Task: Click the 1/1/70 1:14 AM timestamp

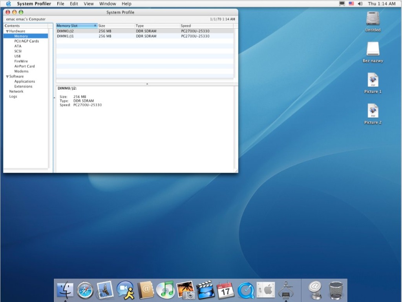Action: pyautogui.click(x=223, y=19)
